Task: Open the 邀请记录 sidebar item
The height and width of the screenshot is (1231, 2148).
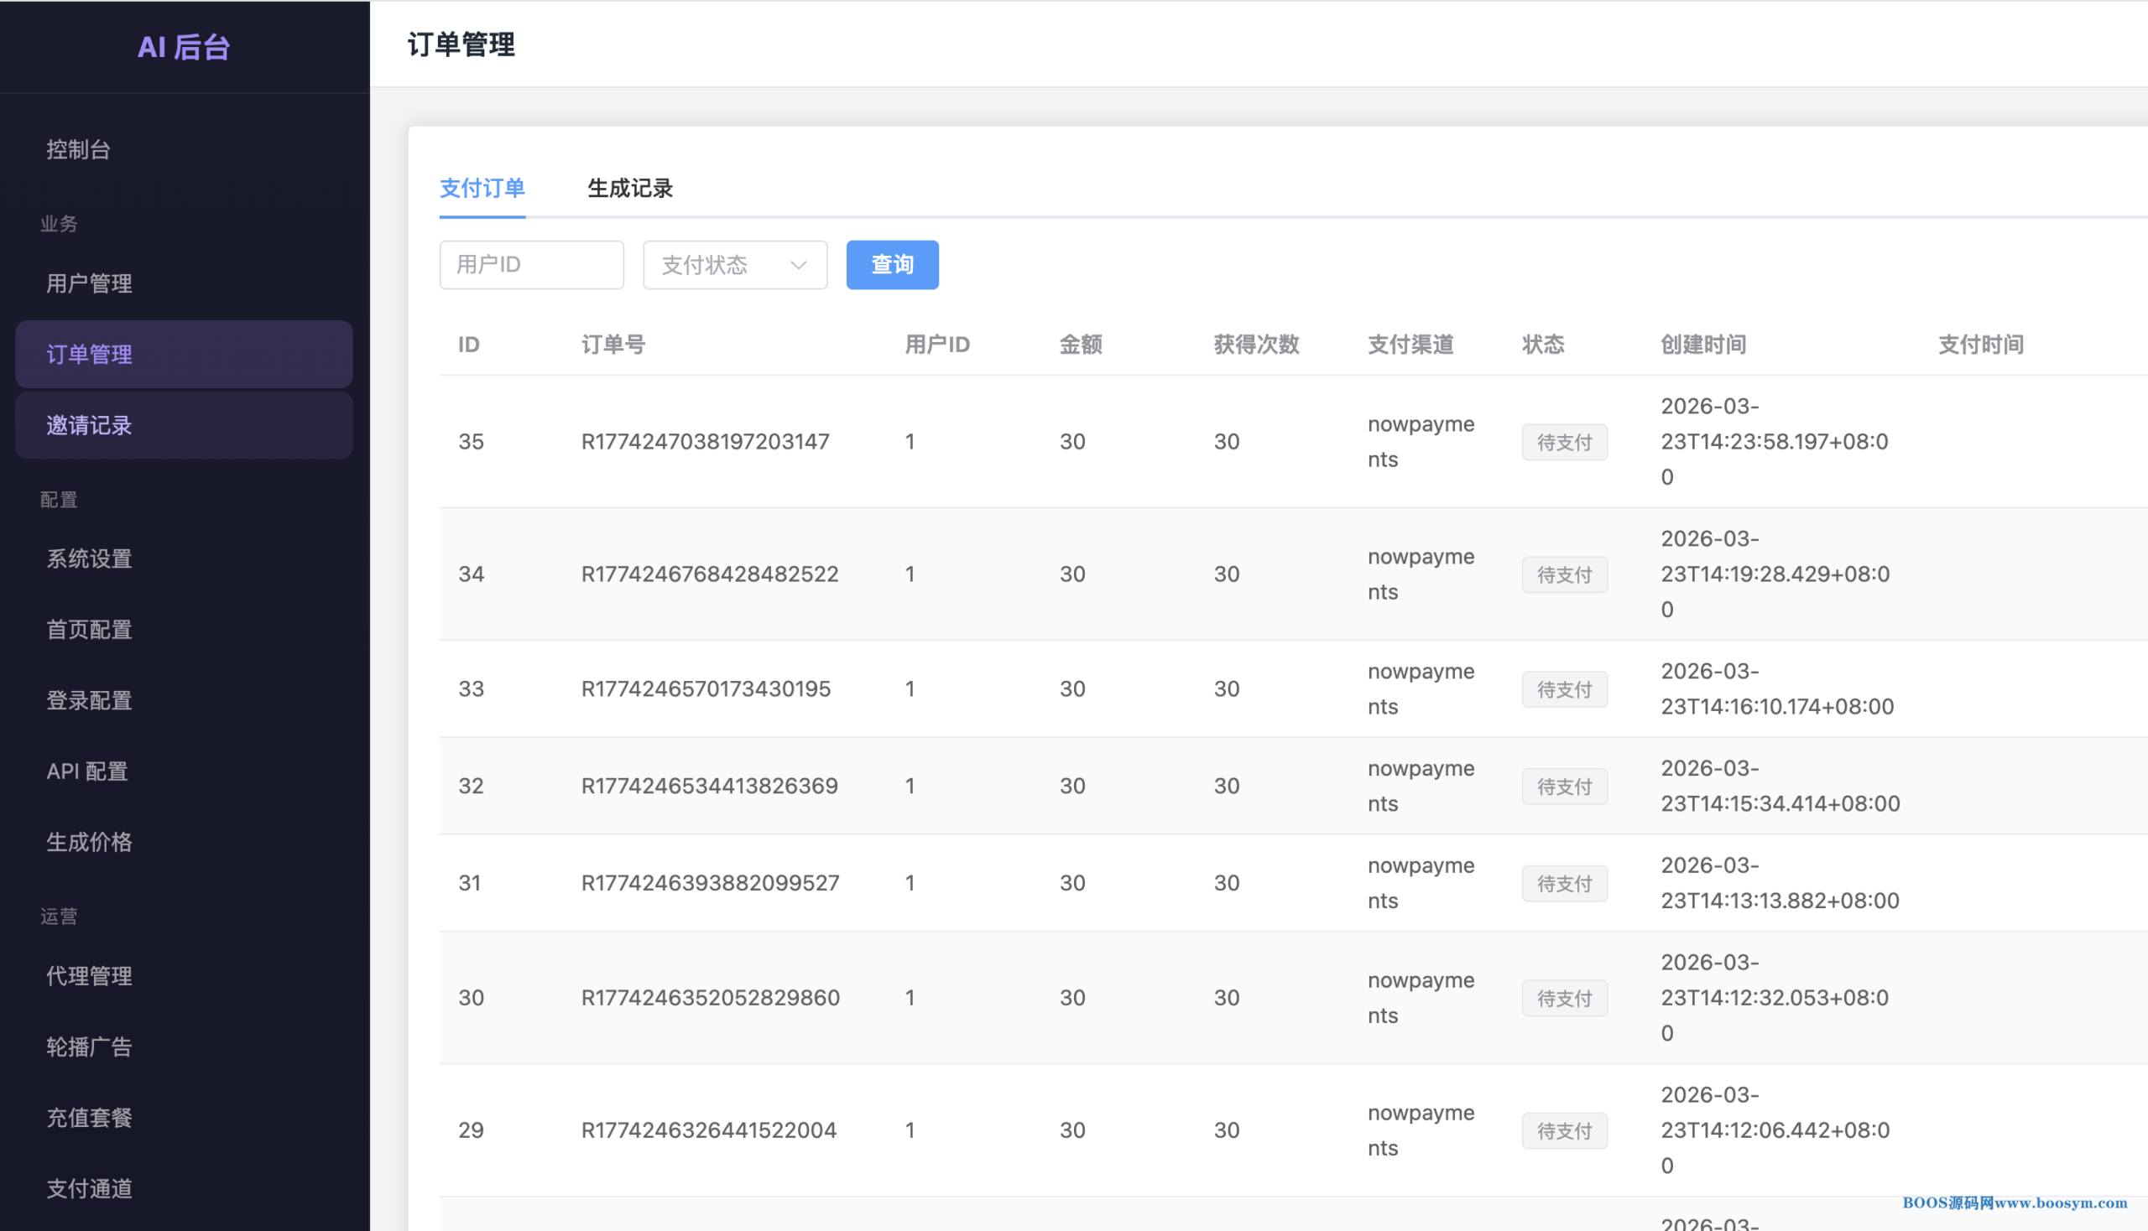Action: [89, 425]
